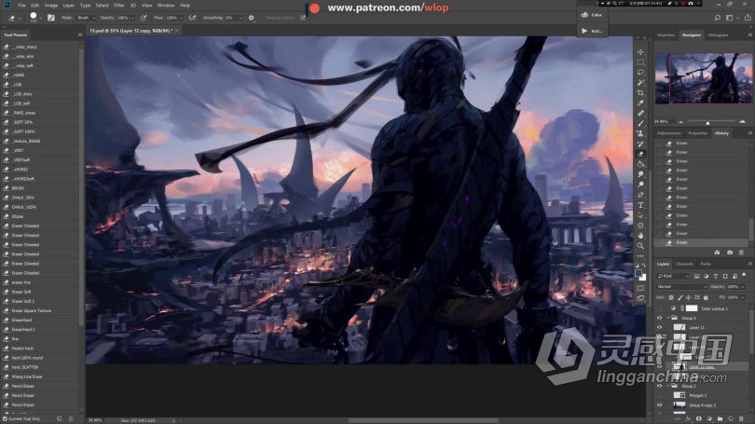Viewport: 755px width, 424px height.
Task: Switch to the Histogram tab
Action: tap(718, 35)
